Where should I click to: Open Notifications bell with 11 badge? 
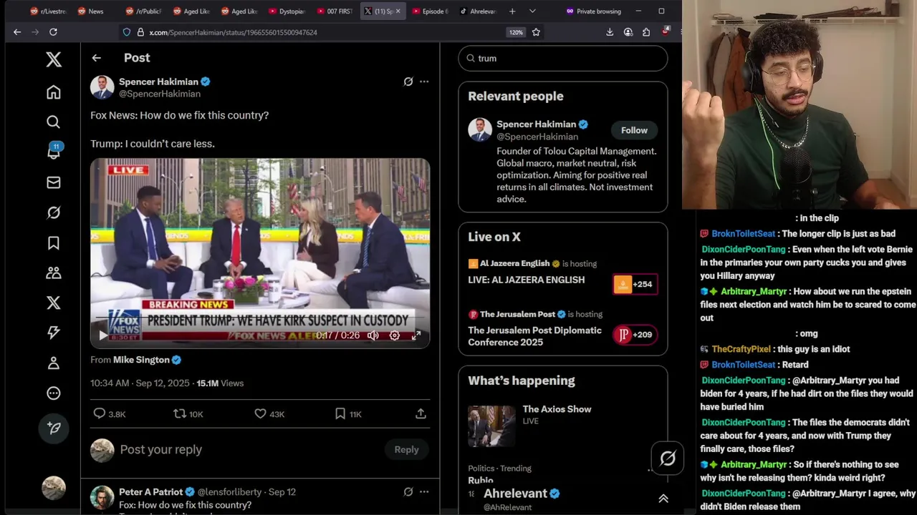pyautogui.click(x=54, y=152)
